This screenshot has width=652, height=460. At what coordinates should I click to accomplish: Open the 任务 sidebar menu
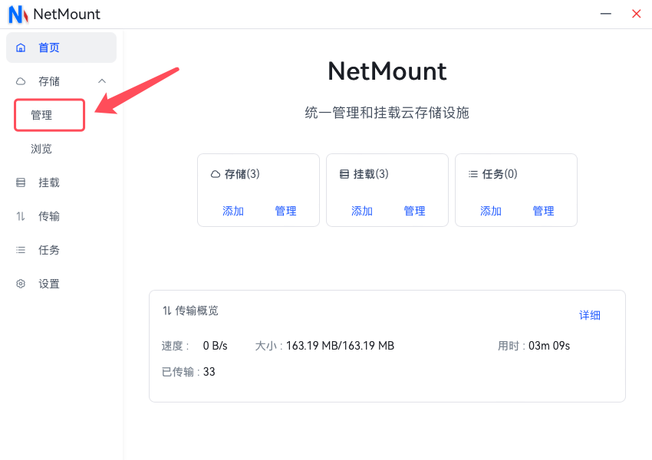point(61,250)
